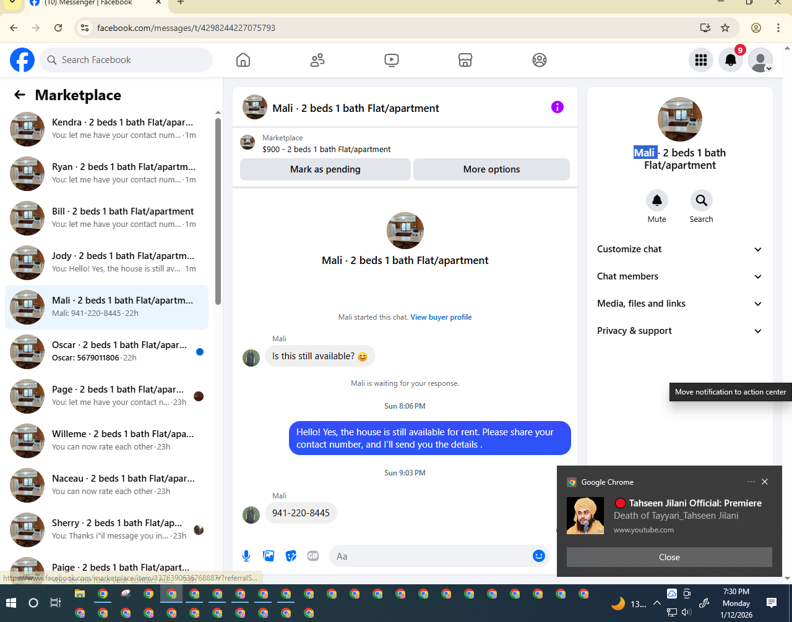Screen dimensions: 792x622
Task: Click the Search Facebook field
Action: pyautogui.click(x=127, y=60)
